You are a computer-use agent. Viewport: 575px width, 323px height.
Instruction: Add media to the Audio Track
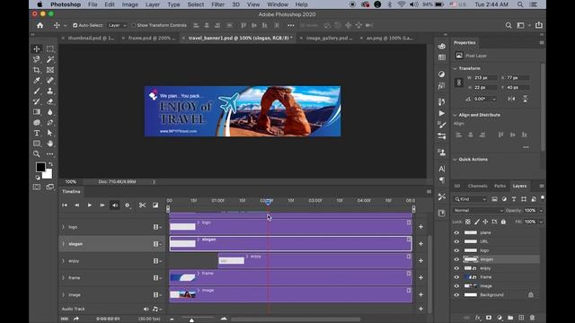421,309
